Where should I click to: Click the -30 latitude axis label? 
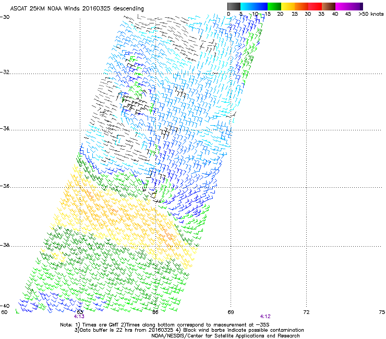pos(5,17)
